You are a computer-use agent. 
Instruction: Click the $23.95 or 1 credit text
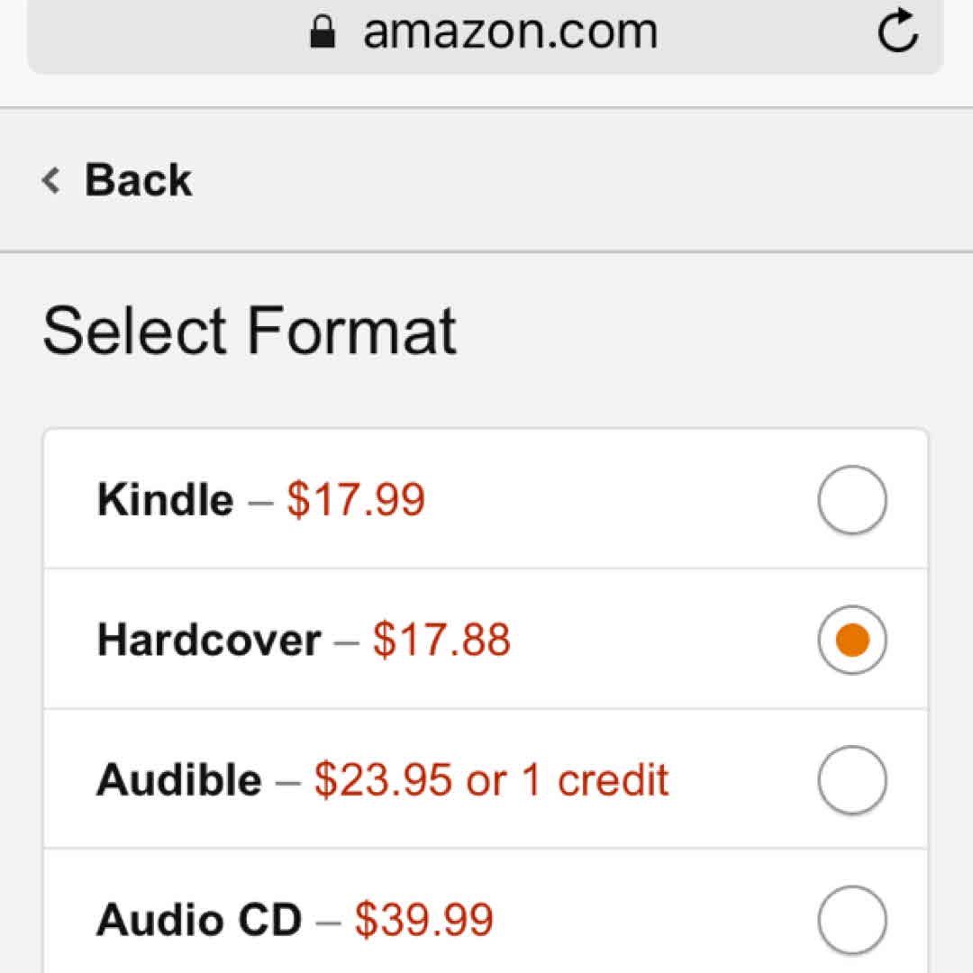click(x=491, y=780)
